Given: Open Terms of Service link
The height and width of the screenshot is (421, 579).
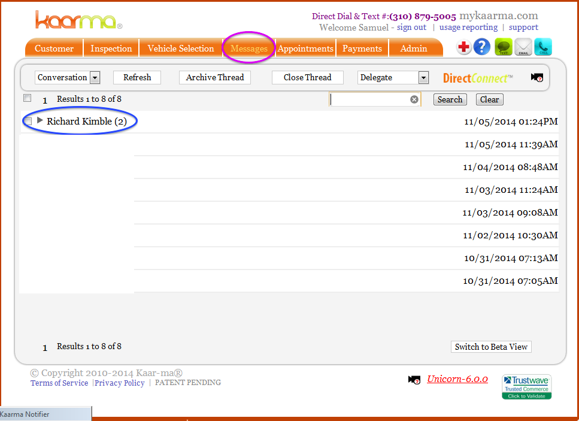Looking at the screenshot, I should pos(59,383).
